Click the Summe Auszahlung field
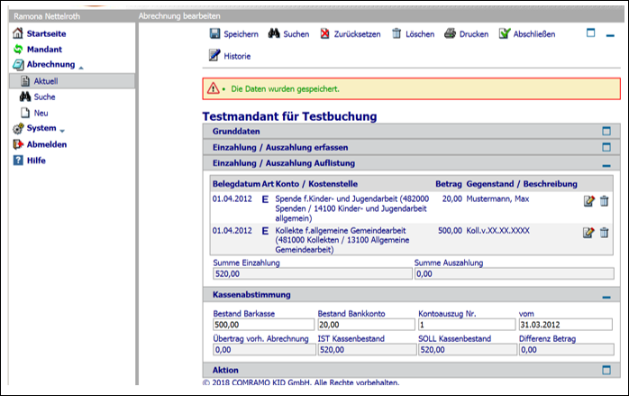 click(x=515, y=274)
